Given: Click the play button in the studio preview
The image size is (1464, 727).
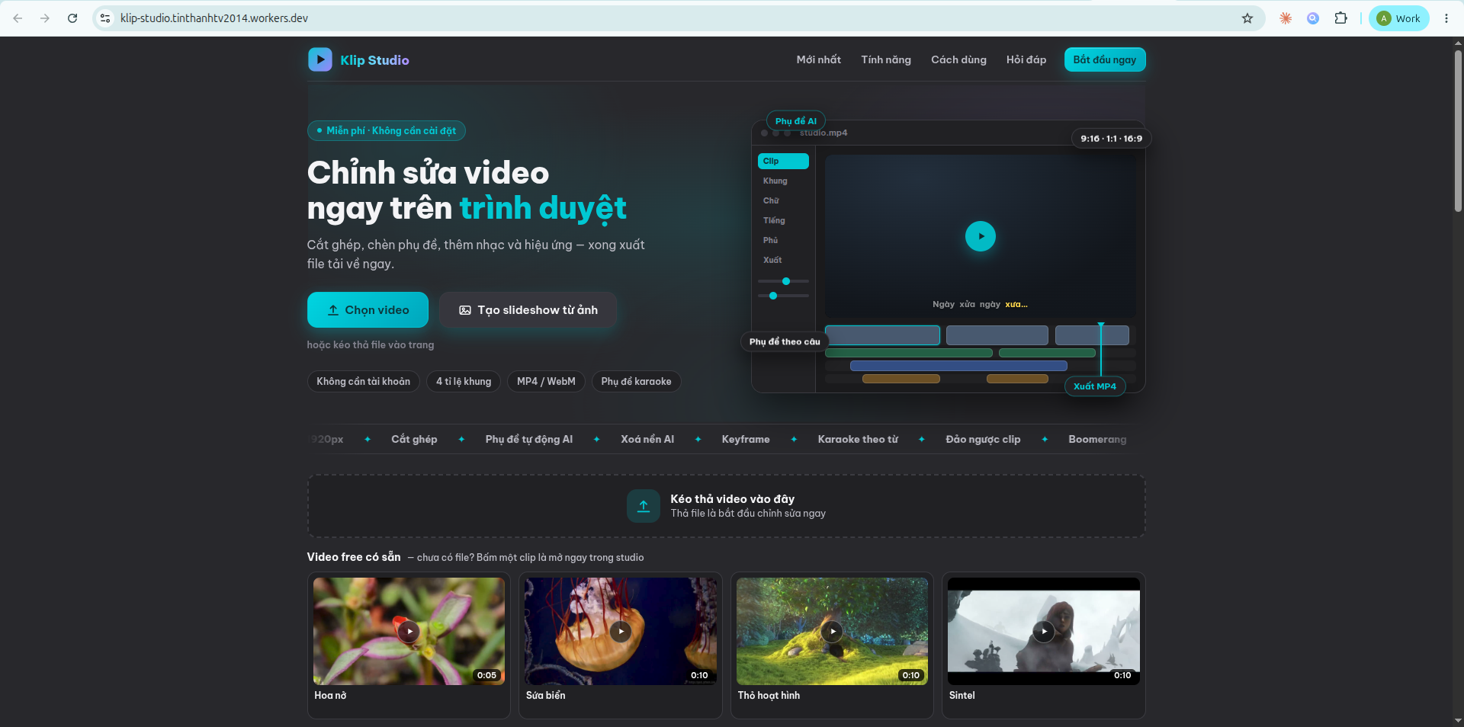Looking at the screenshot, I should click(981, 236).
